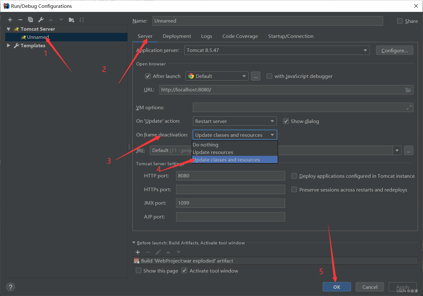Collapse the Before launch section triangle
The height and width of the screenshot is (296, 423).
click(x=134, y=242)
